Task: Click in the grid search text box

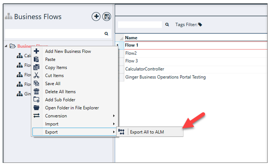Action: pyautogui.click(x=140, y=25)
